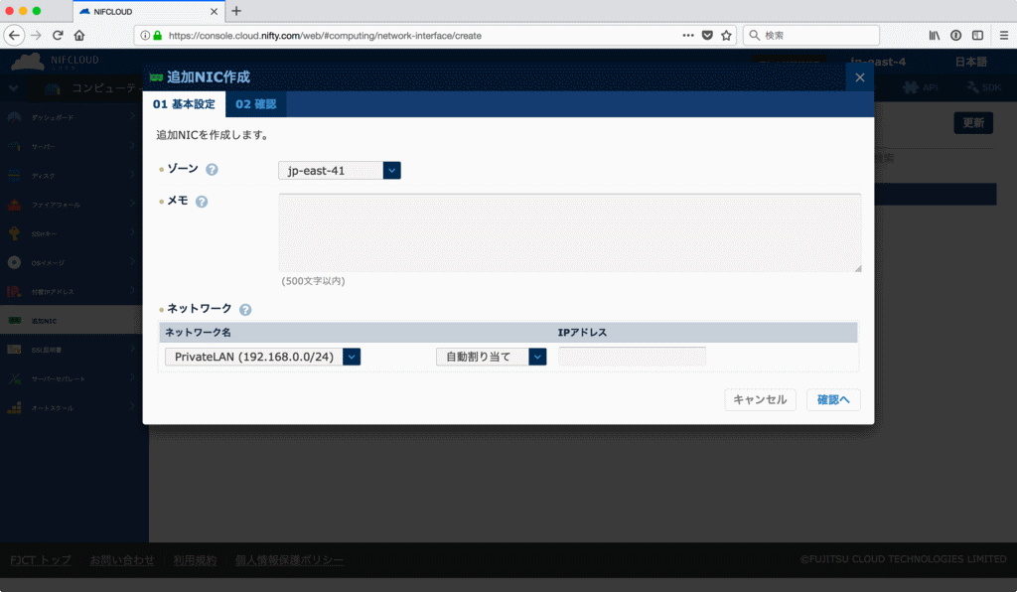The image size is (1017, 592).
Task: Click the additional IP address (付替IPアドレス) icon
Action: tap(14, 291)
